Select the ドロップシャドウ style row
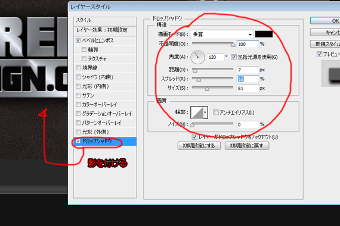This screenshot has height=226, width=340. 105,141
